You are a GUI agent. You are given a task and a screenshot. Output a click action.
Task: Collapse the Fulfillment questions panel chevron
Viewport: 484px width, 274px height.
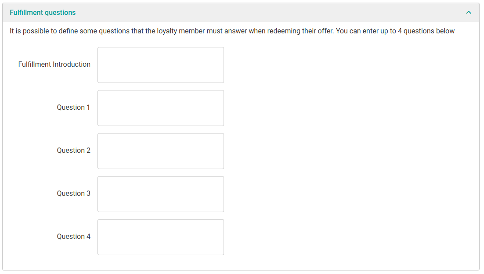pos(469,13)
